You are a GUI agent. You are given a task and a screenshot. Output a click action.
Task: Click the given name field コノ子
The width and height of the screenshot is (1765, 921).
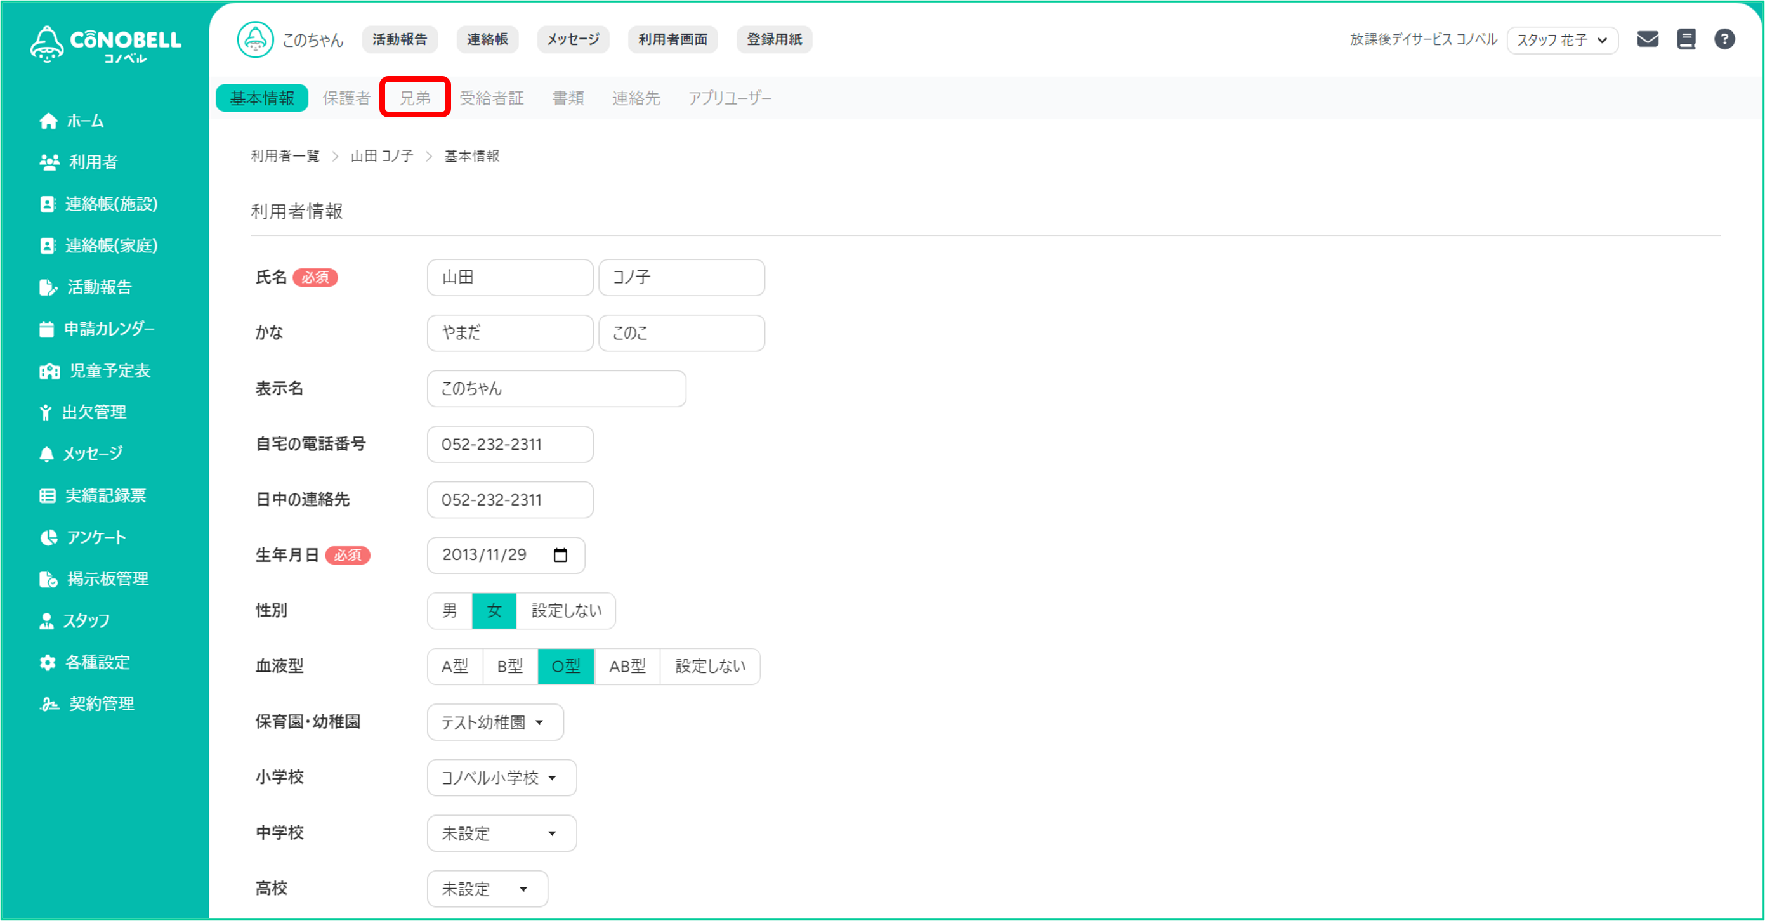point(682,278)
